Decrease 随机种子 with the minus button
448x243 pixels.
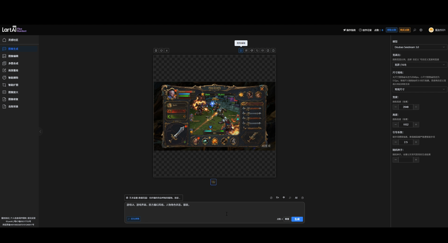[395, 160]
